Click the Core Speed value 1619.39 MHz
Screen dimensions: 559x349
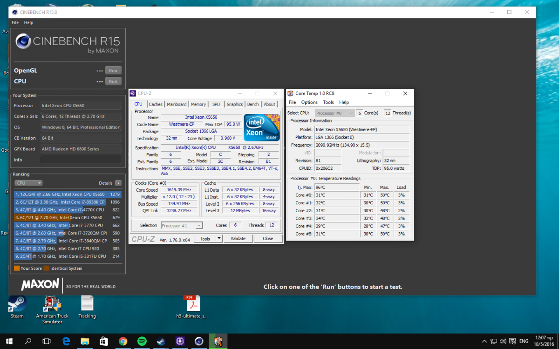pyautogui.click(x=179, y=190)
